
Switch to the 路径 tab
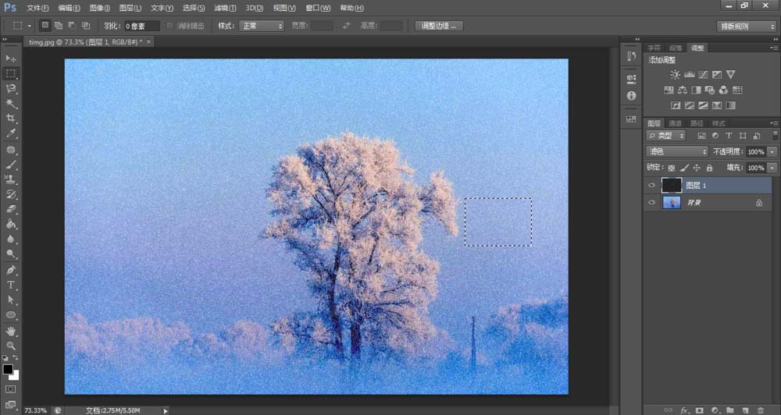[x=697, y=123]
